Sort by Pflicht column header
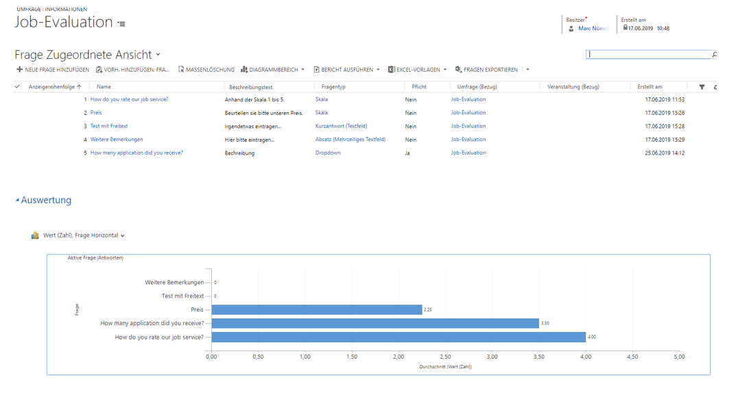Image resolution: width=738 pixels, height=393 pixels. pyautogui.click(x=419, y=87)
